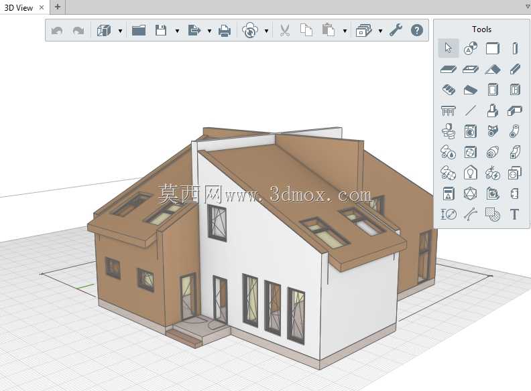Choose the Strip foundation tool
The height and width of the screenshot is (391, 531).
point(515,110)
